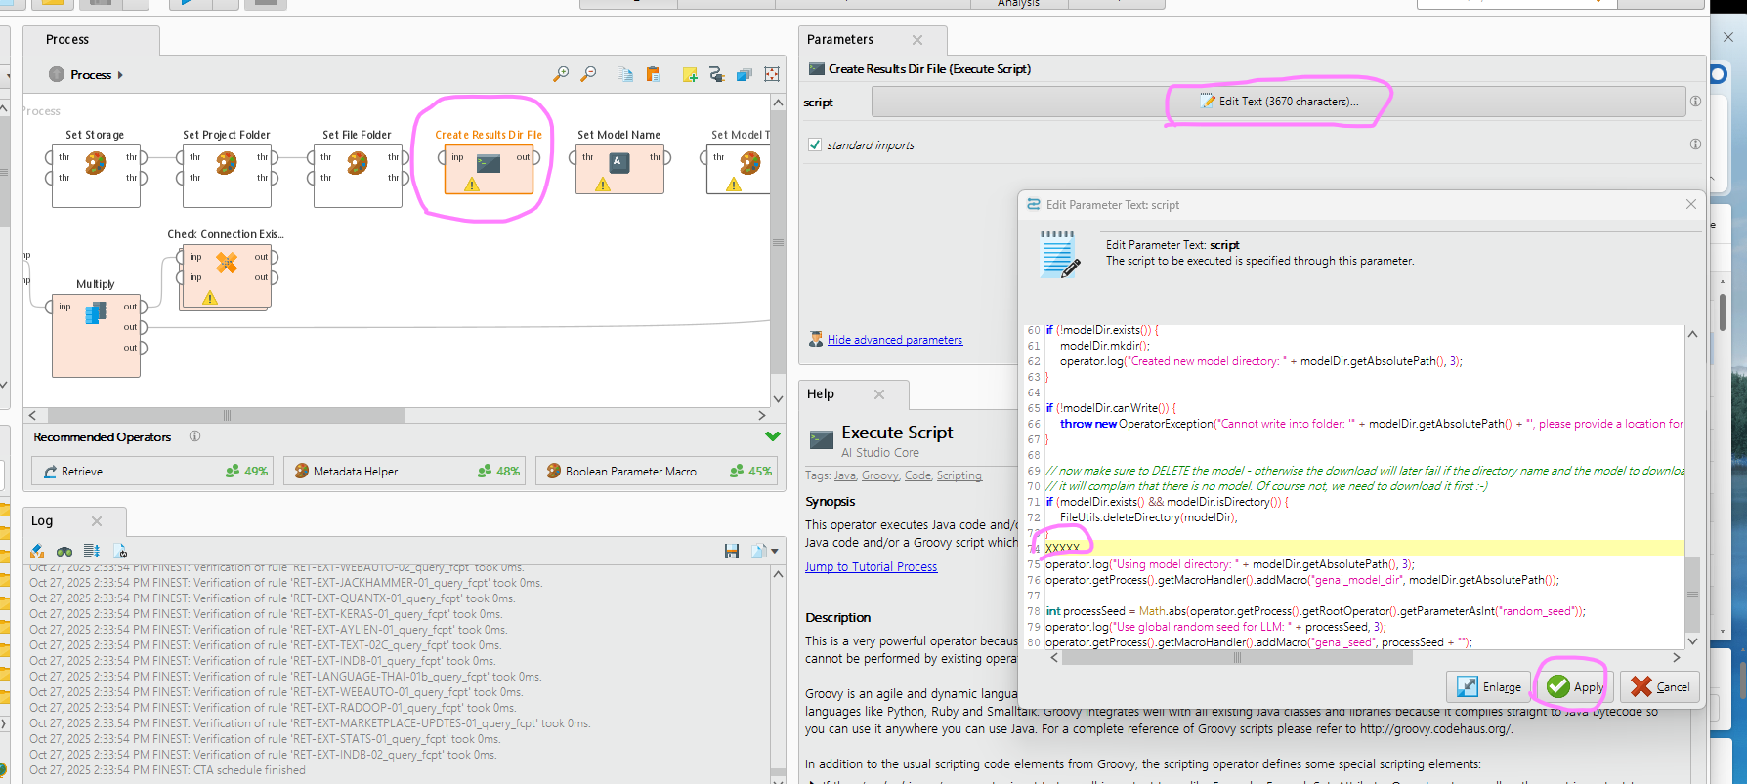Click log entry for RET-LANGUAGE-THAI-01b rule
This screenshot has width=1747, height=784.
tap(285, 677)
